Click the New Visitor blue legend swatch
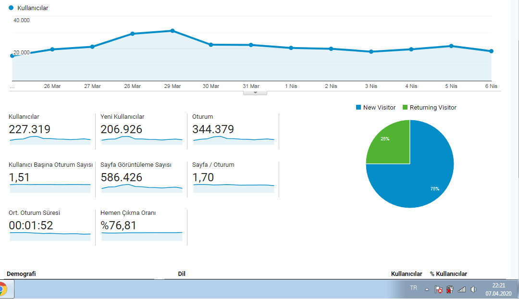The width and height of the screenshot is (519, 299). tap(358, 107)
